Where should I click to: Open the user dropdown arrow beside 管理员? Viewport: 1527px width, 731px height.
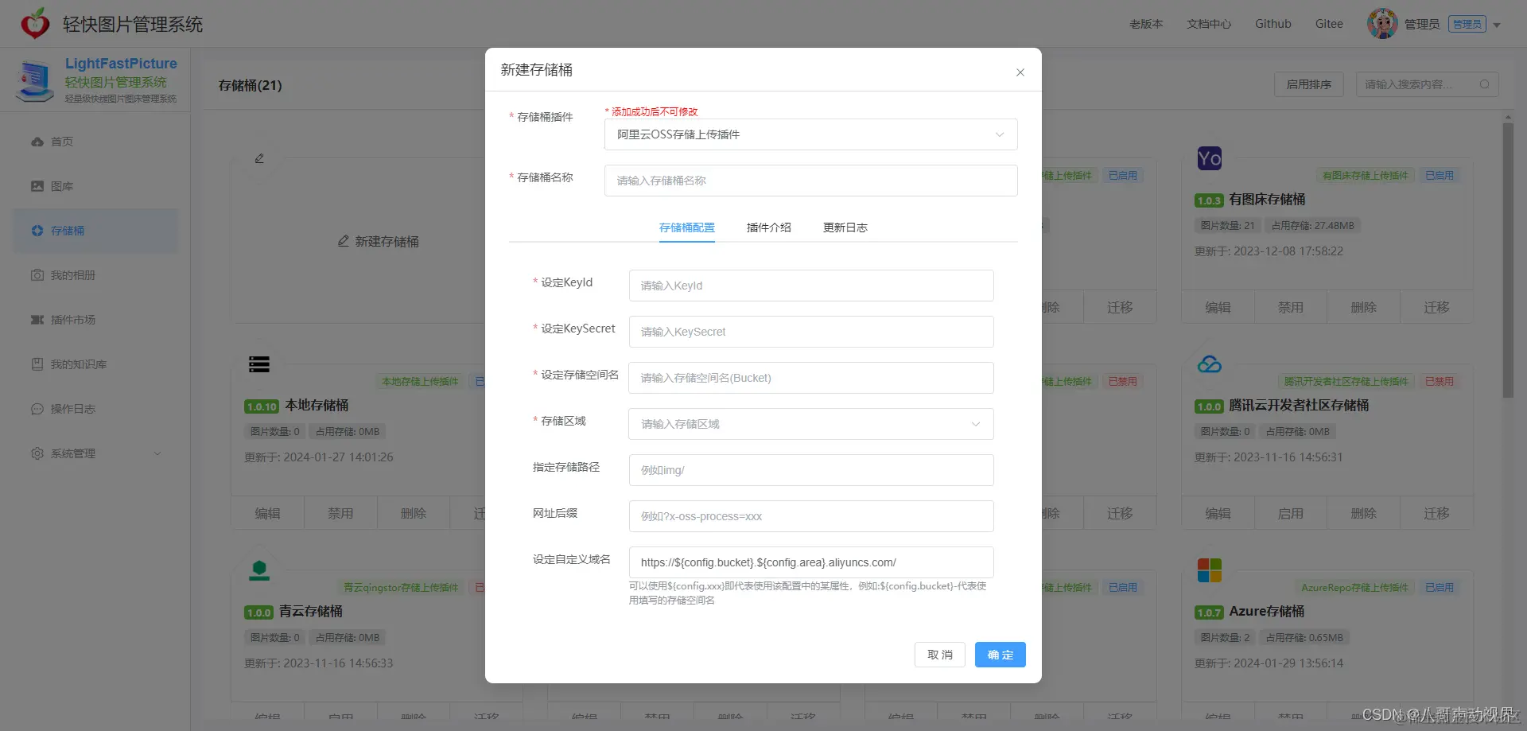tap(1497, 25)
